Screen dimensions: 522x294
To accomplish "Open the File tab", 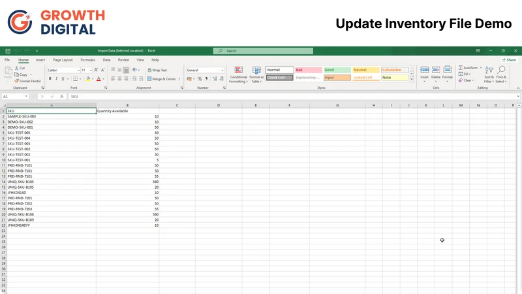I will pyautogui.click(x=7, y=60).
